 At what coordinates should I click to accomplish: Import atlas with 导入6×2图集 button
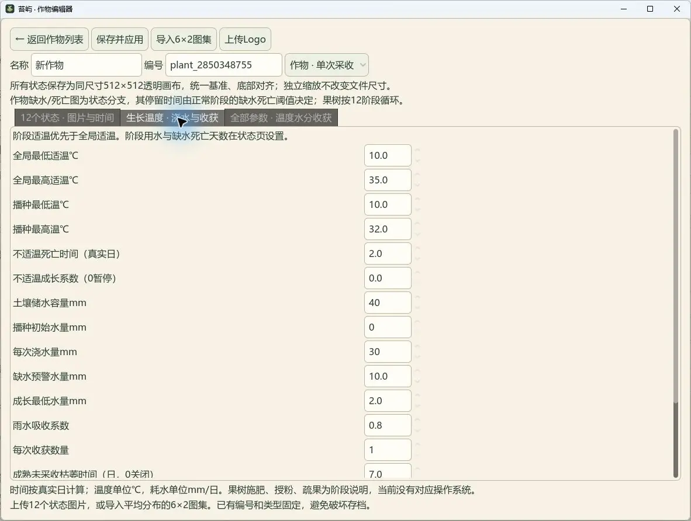pyautogui.click(x=184, y=39)
